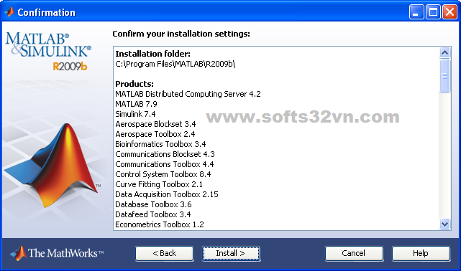Select the installation folder path C:\Program Files\MATLAB\R2009b\
Image resolution: width=461 pixels, height=271 pixels.
pos(175,64)
